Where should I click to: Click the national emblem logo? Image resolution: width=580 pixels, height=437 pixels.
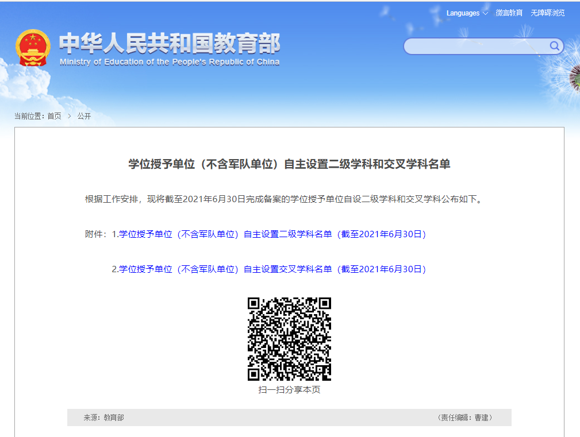click(x=33, y=48)
